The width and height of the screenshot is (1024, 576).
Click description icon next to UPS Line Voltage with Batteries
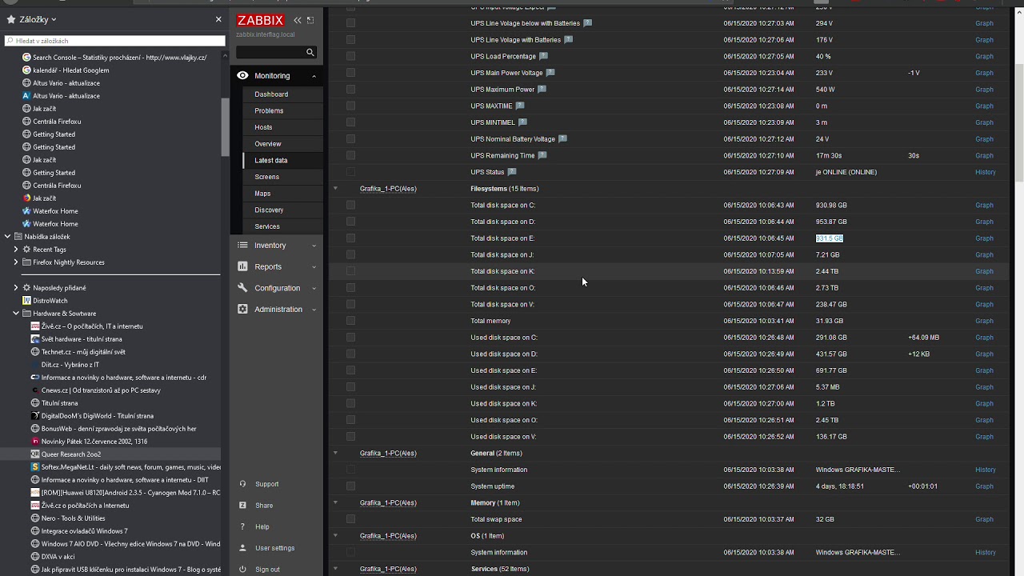coord(569,40)
